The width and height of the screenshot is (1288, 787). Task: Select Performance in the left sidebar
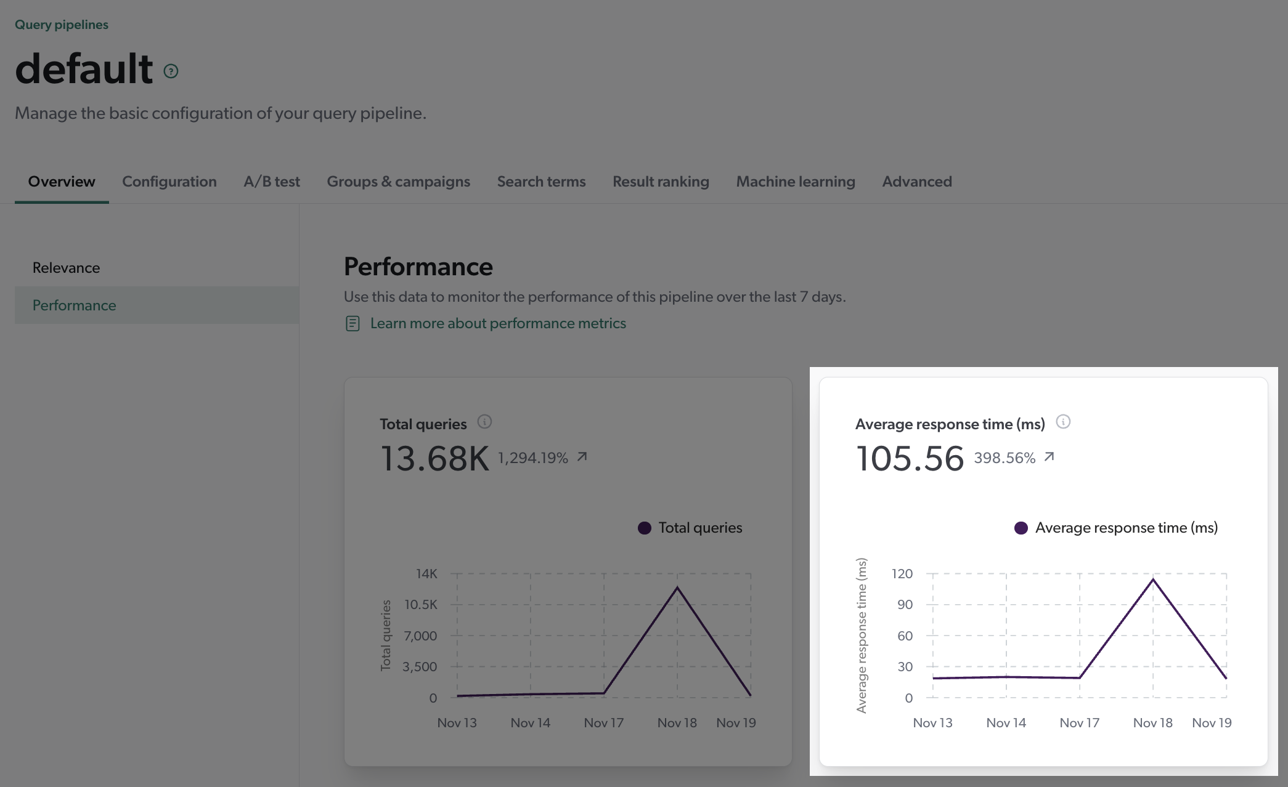click(74, 305)
